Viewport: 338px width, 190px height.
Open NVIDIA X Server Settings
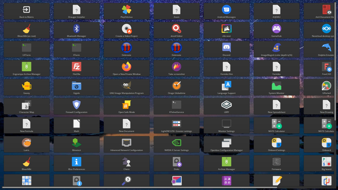click(176, 144)
